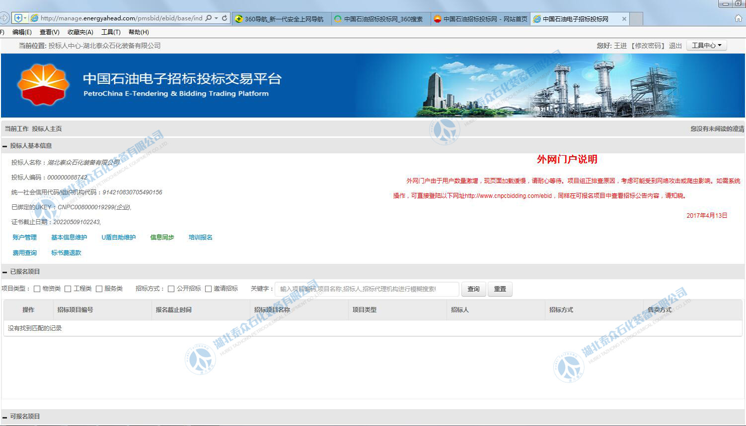Screen dimensions: 746x426
Task: Click the 查询 button
Action: (473, 289)
